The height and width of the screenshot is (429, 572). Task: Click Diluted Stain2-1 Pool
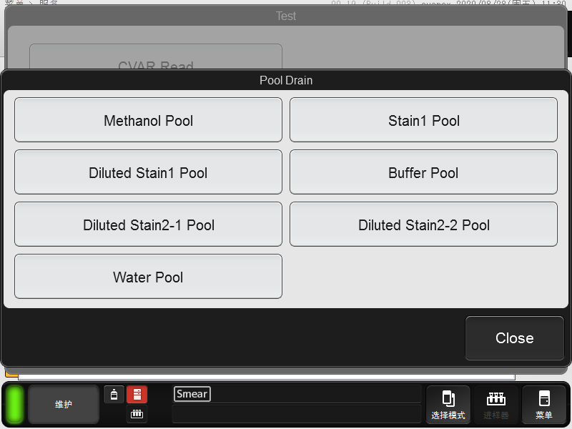[x=148, y=225]
